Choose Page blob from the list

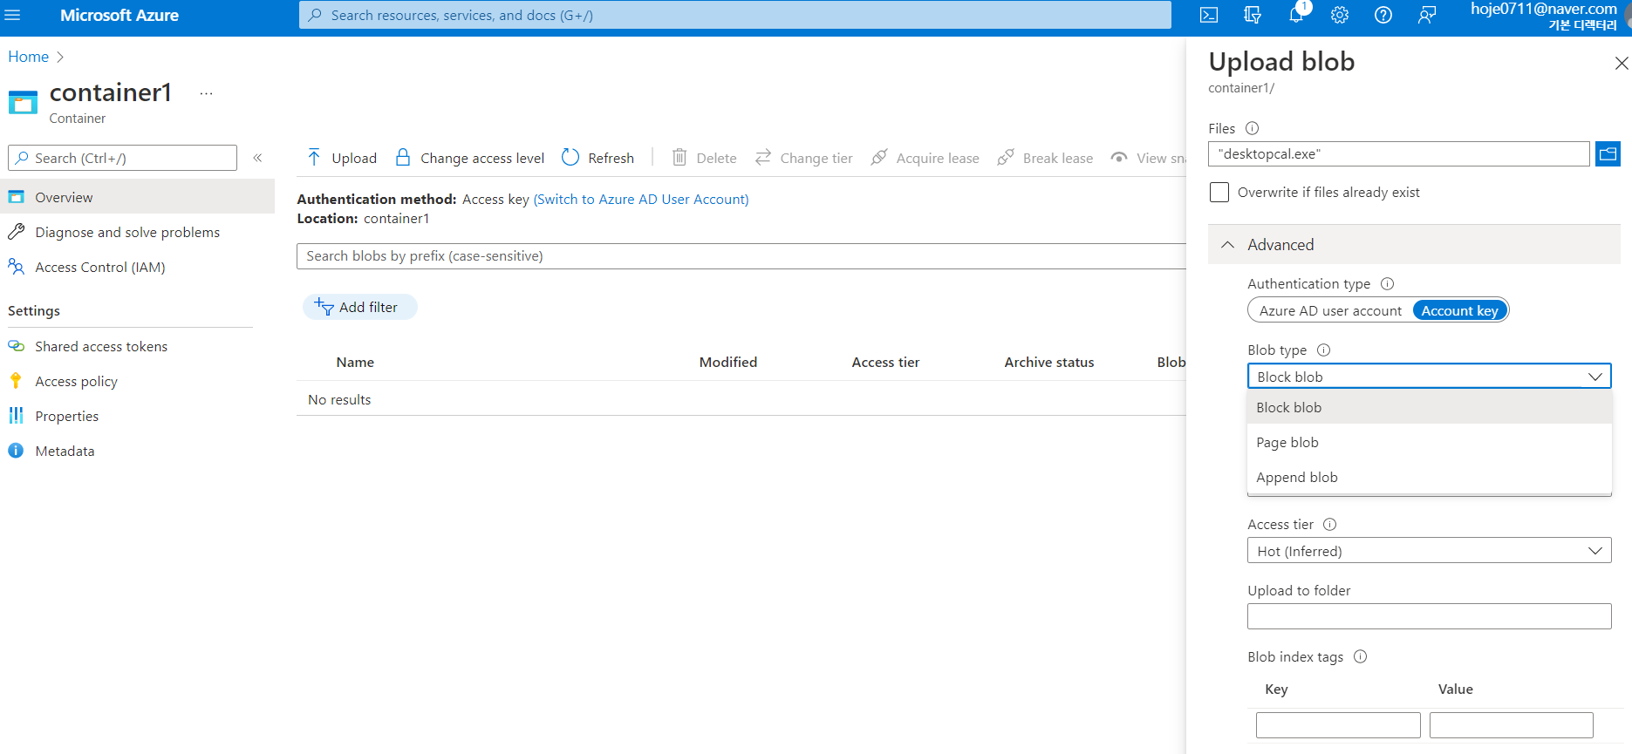coord(1430,442)
